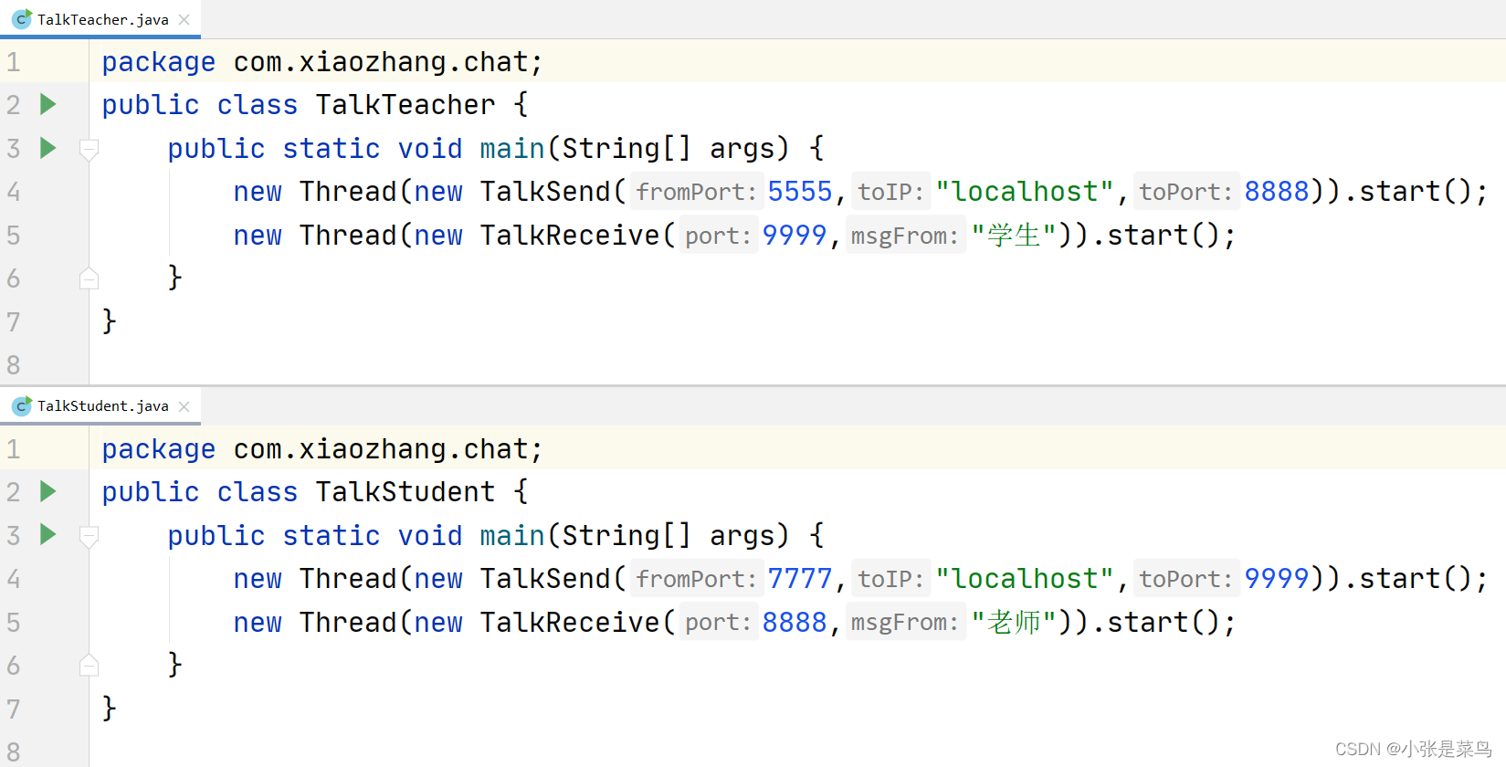Click toPort value 9999 in TalkStudent
Viewport: 1506px width, 767px height.
click(1277, 578)
